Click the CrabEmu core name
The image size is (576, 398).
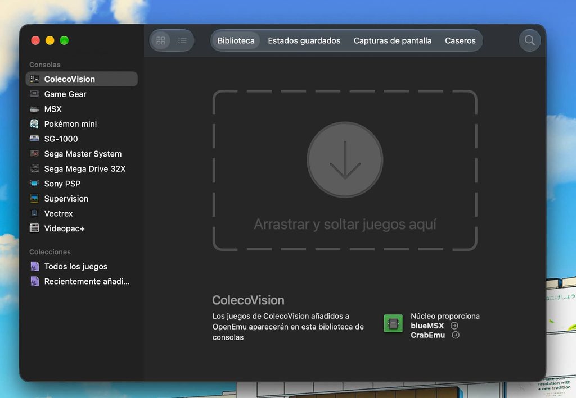pos(427,335)
